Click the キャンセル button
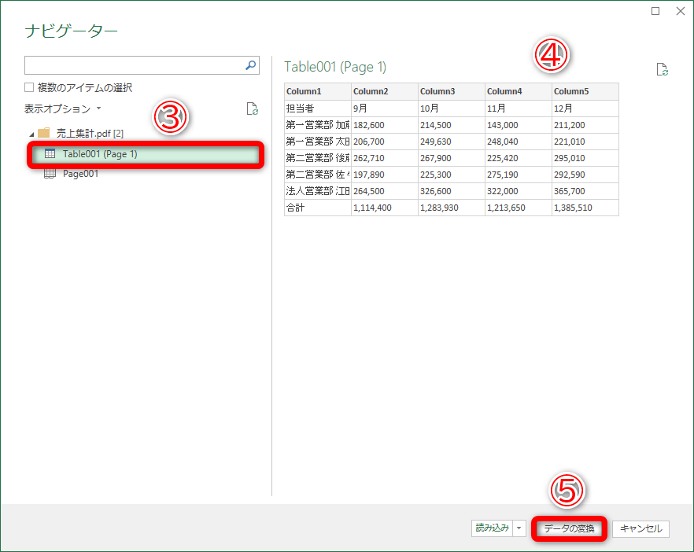The height and width of the screenshot is (552, 694). tap(640, 528)
